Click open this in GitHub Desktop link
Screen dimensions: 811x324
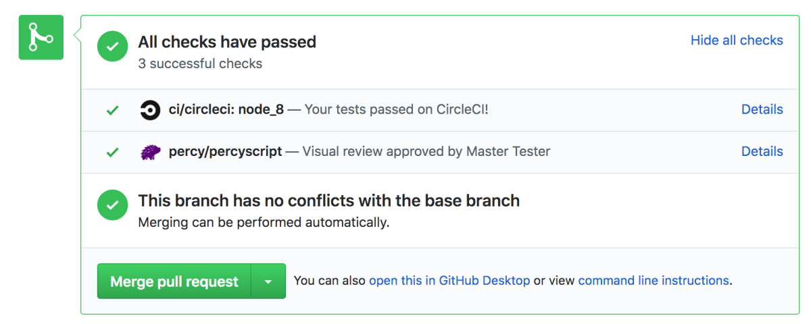pyautogui.click(x=449, y=281)
